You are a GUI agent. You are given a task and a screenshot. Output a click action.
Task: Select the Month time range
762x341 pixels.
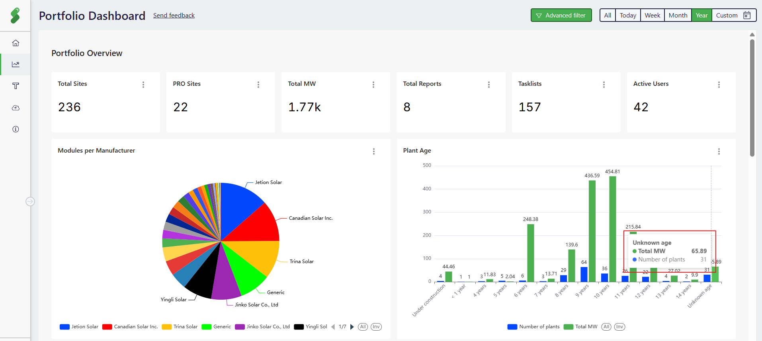[x=678, y=15]
